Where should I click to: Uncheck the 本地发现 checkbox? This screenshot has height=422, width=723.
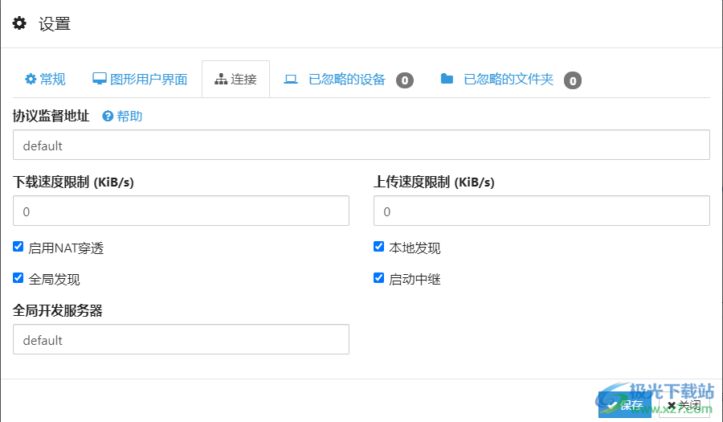point(378,247)
